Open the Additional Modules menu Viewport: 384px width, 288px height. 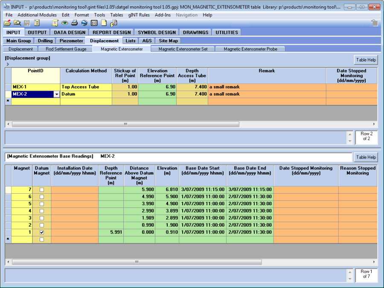37,15
